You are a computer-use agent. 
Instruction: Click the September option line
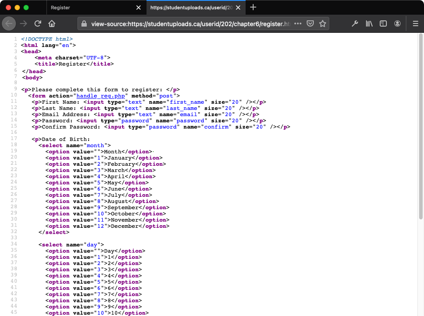click(x=108, y=208)
